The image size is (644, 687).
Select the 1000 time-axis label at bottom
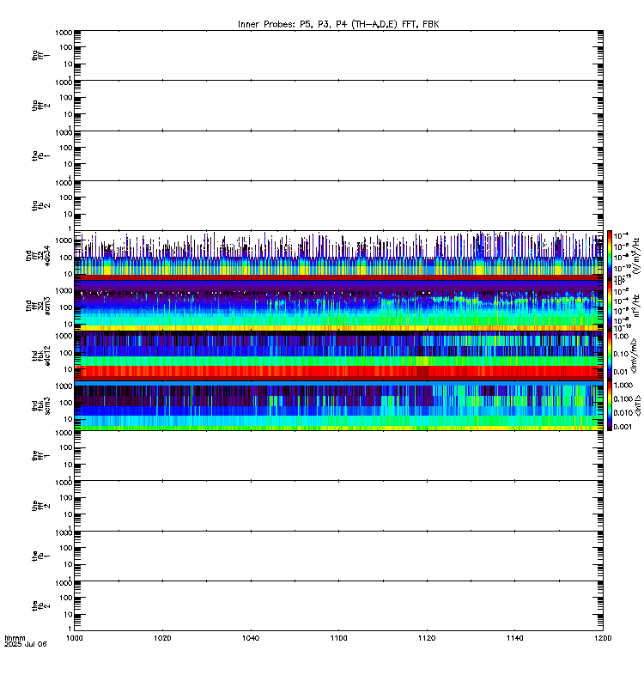tap(74, 638)
